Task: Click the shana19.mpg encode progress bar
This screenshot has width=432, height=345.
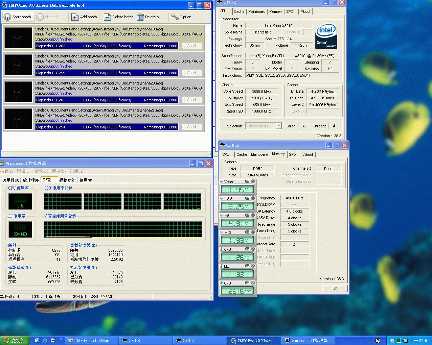Action: coord(107,73)
